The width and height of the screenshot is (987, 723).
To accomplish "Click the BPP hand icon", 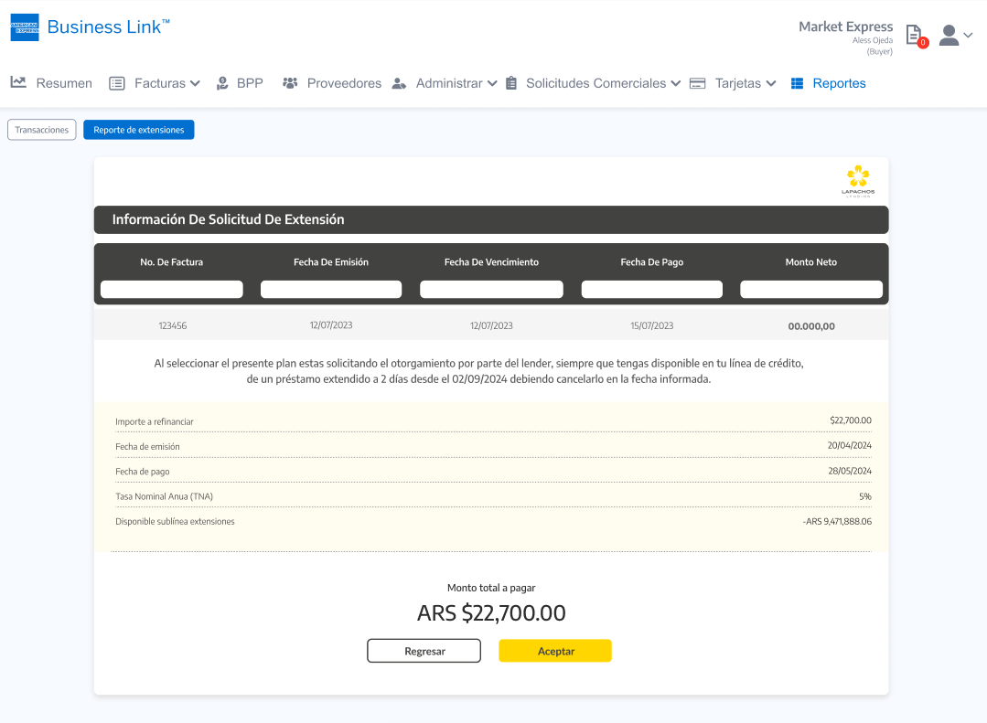I will (222, 83).
